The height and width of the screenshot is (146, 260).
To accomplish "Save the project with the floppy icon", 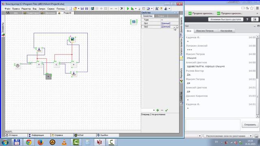I will (82, 9).
